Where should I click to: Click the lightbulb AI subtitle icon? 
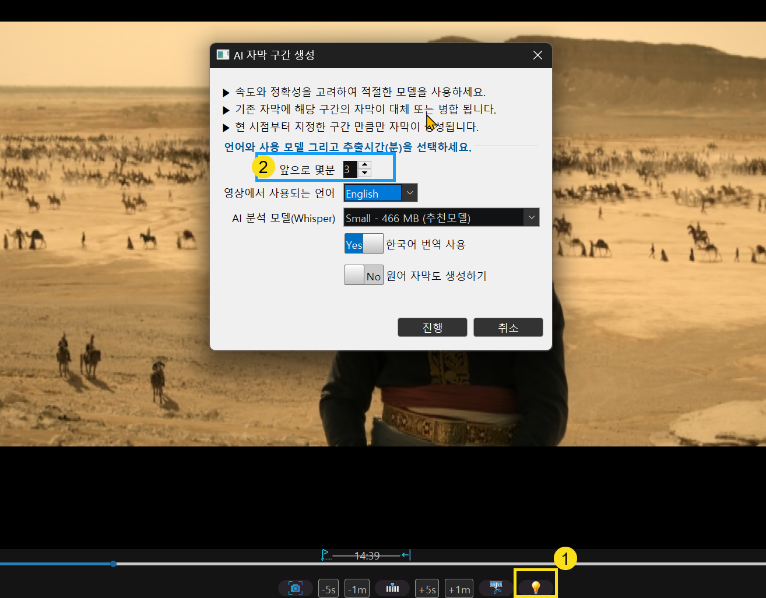tap(535, 588)
